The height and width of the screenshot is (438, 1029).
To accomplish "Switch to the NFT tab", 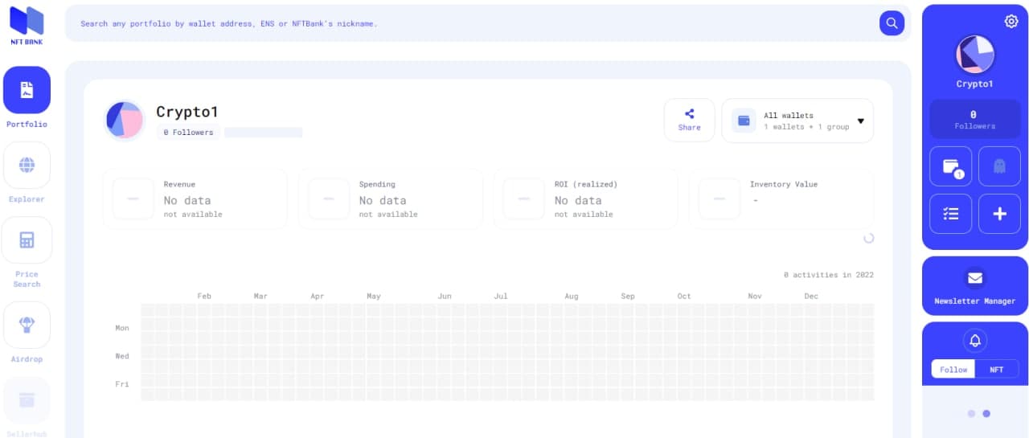I will coord(996,369).
